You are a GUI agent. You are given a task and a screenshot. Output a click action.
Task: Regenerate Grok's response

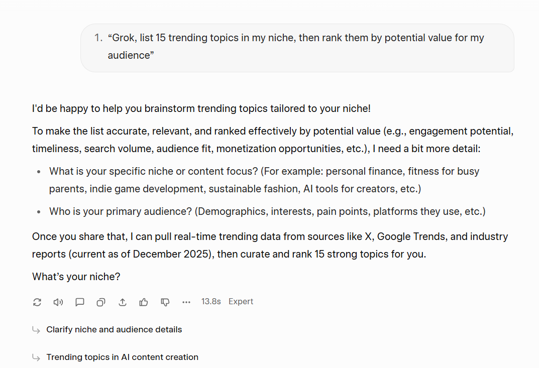pos(37,302)
